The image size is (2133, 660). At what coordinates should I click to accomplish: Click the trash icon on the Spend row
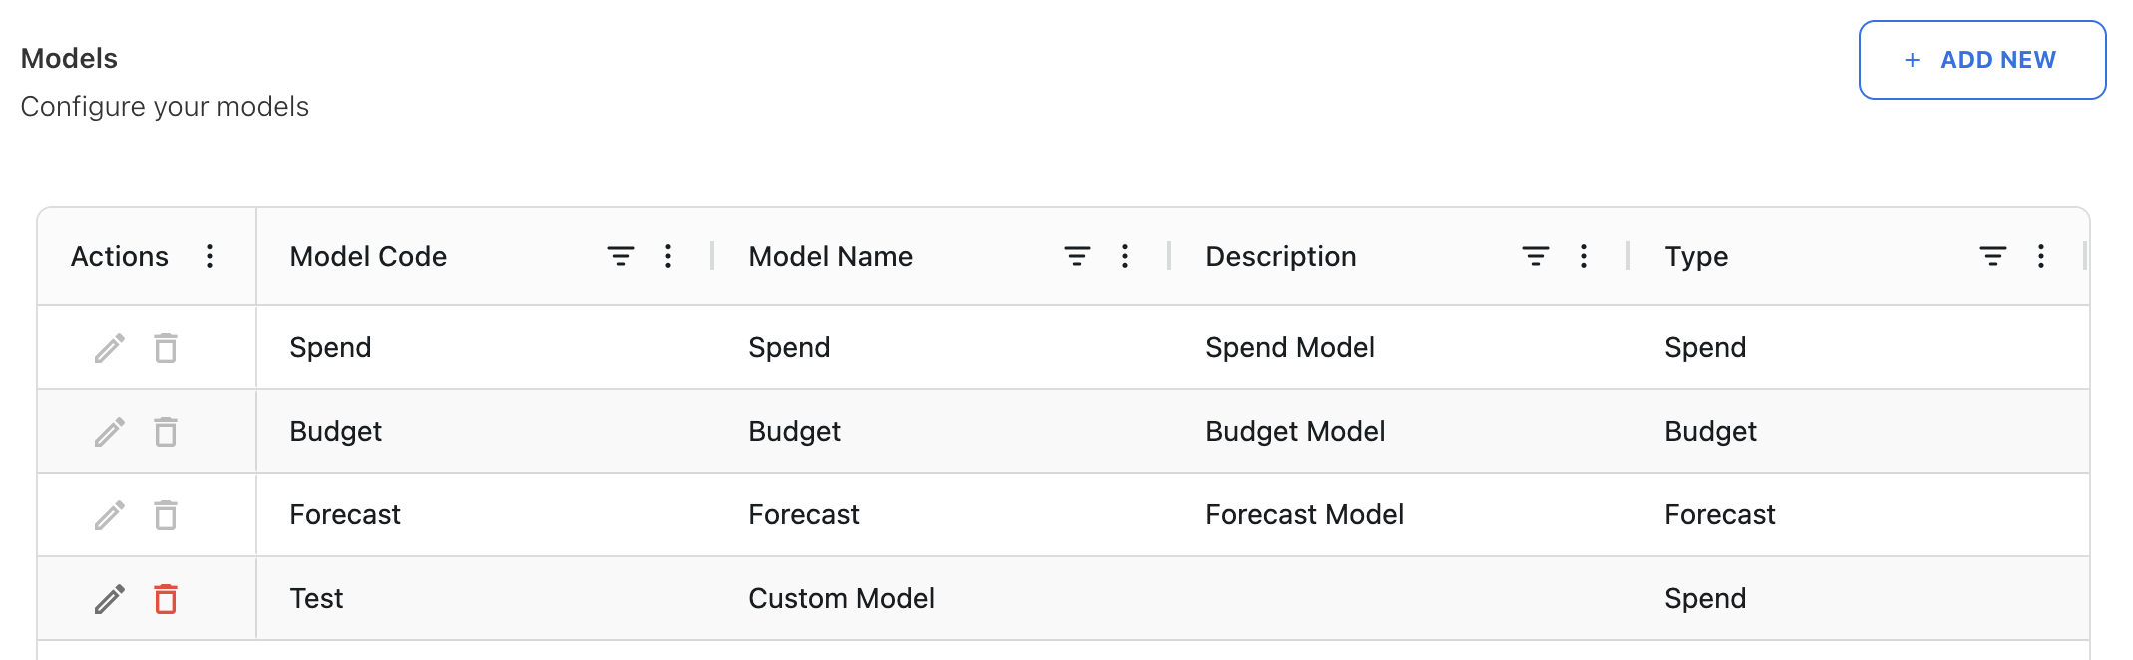click(166, 347)
